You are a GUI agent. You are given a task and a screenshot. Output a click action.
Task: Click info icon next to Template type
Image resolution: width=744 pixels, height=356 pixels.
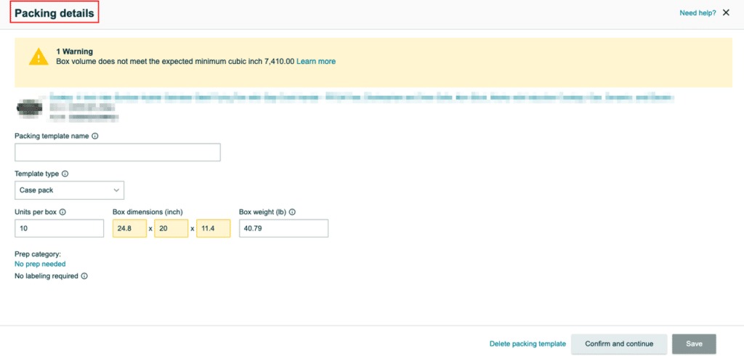[x=65, y=174]
